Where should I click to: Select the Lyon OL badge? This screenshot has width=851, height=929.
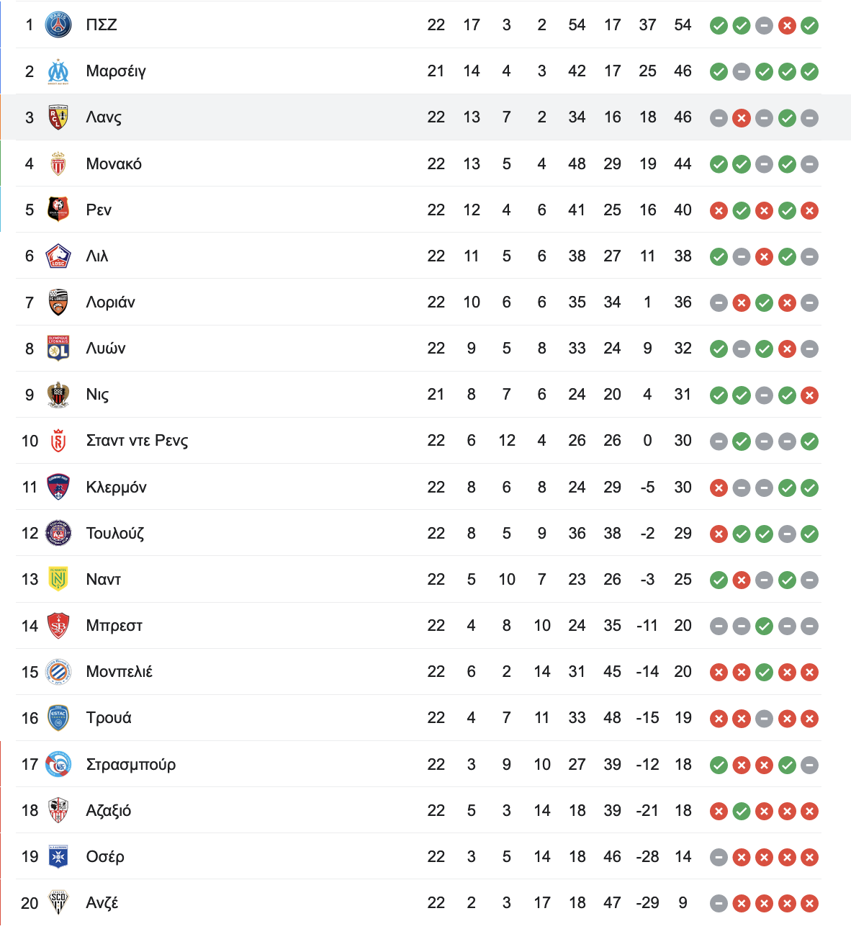tap(58, 348)
